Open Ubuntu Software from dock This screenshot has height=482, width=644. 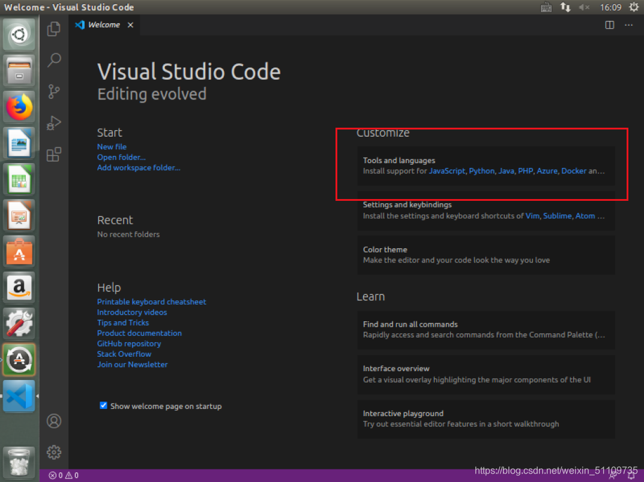pos(19,251)
